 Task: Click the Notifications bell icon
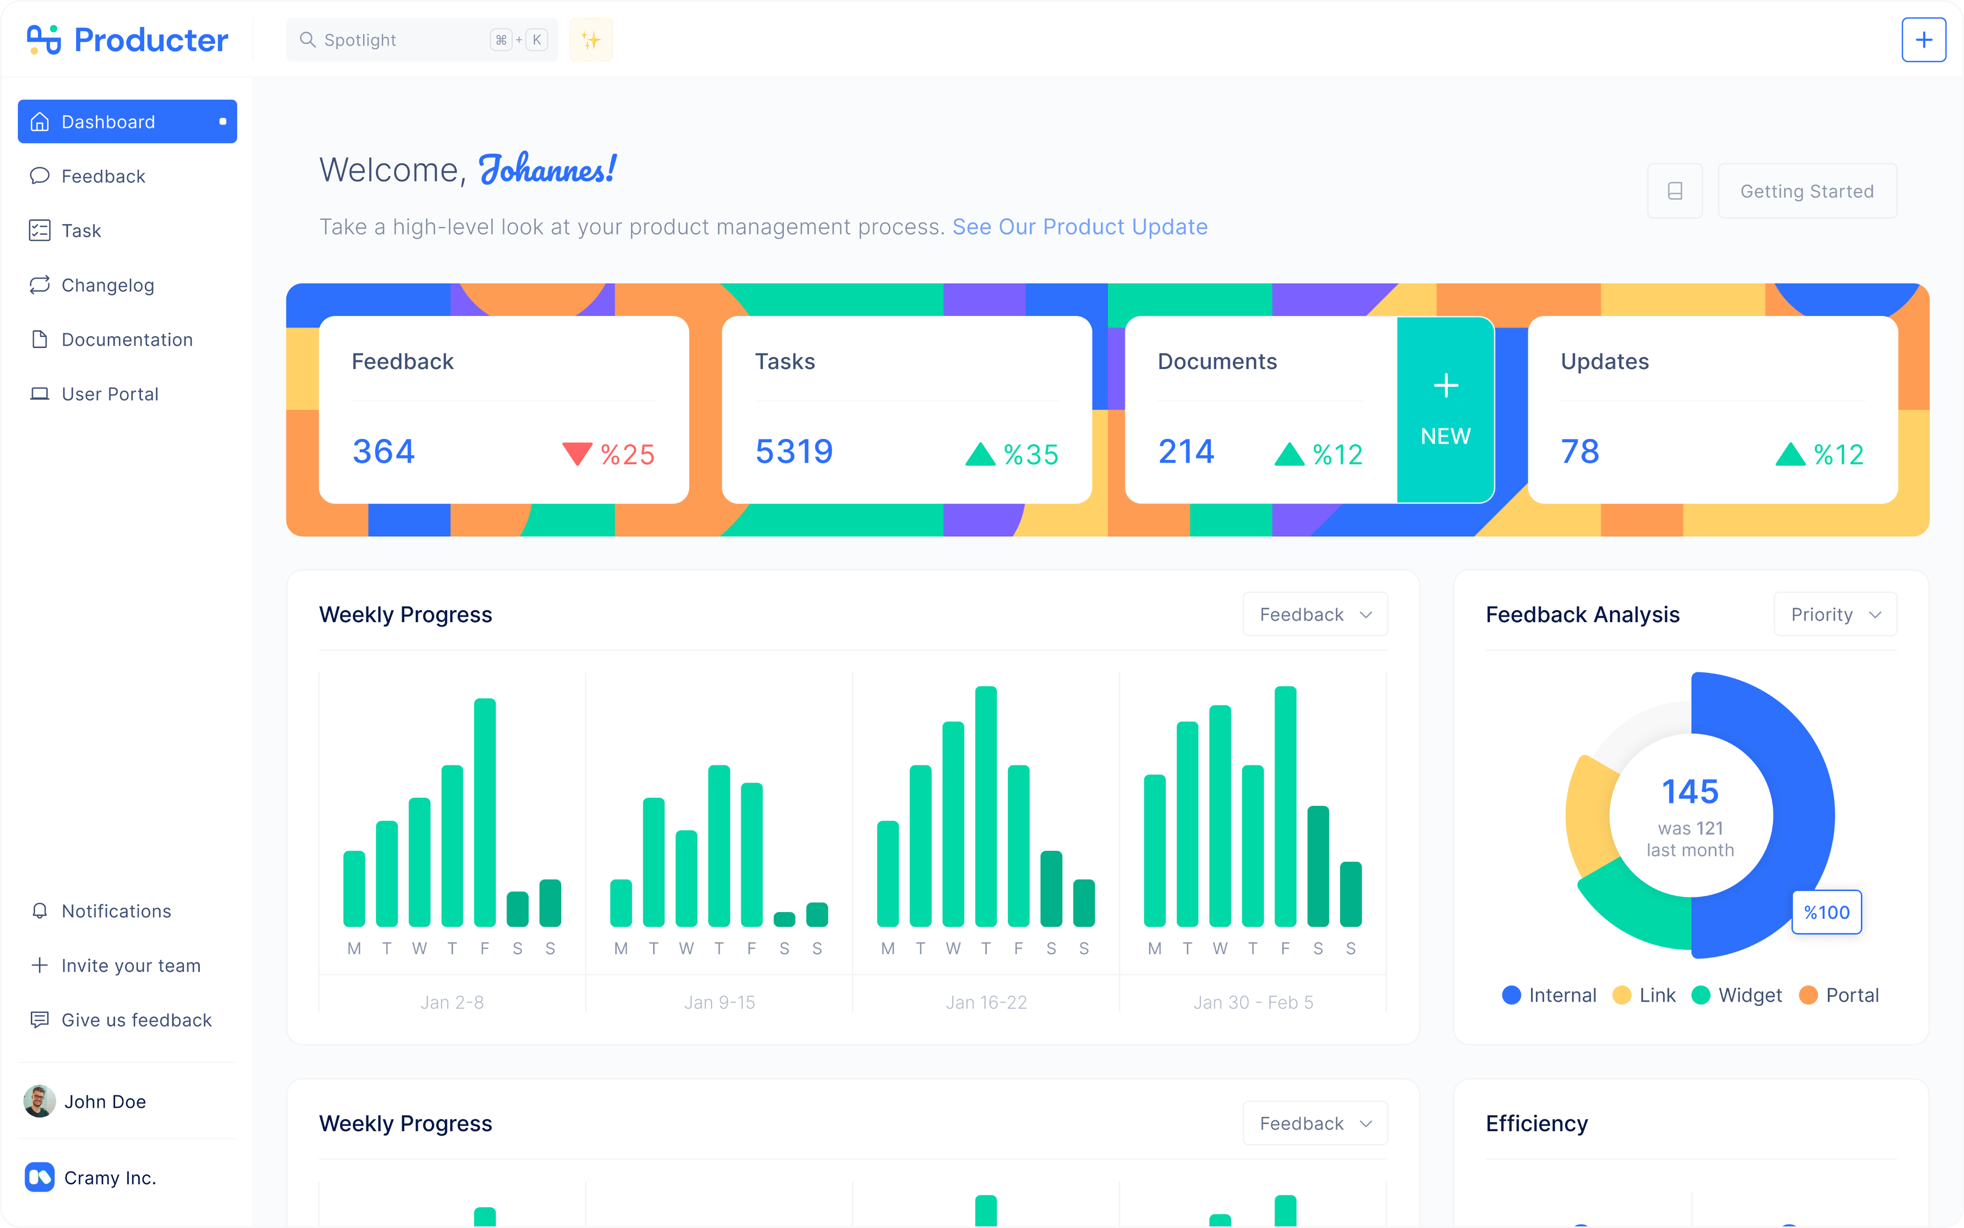point(39,911)
